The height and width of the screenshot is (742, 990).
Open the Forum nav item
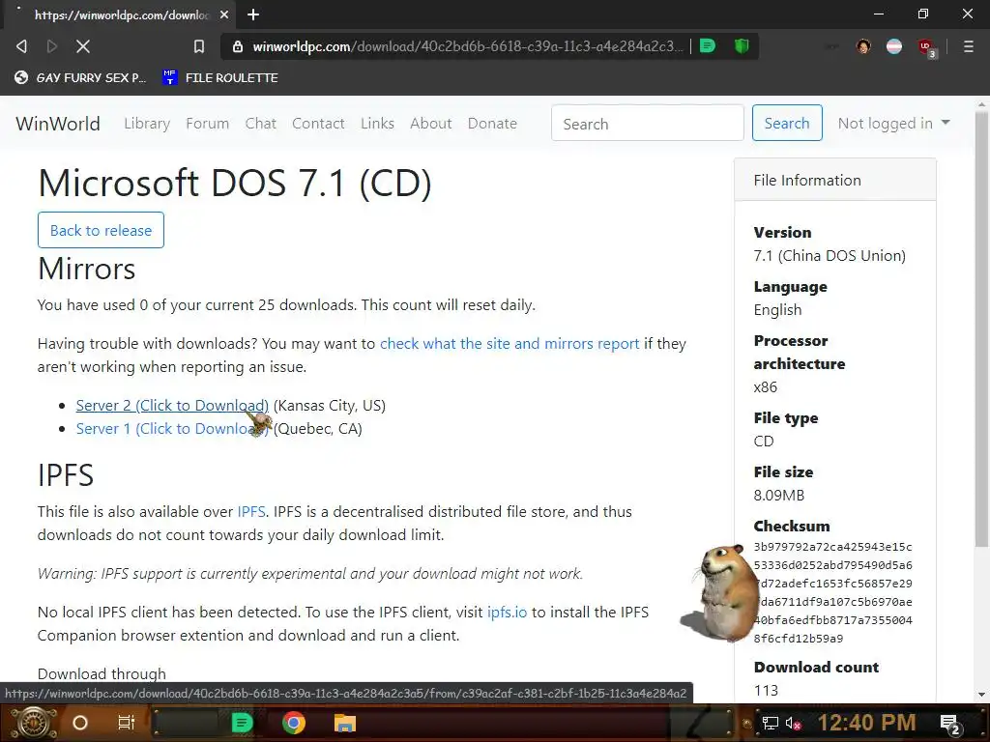tap(207, 123)
